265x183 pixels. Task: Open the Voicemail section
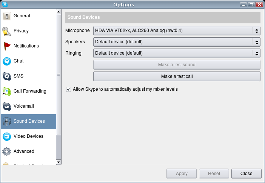click(x=28, y=106)
